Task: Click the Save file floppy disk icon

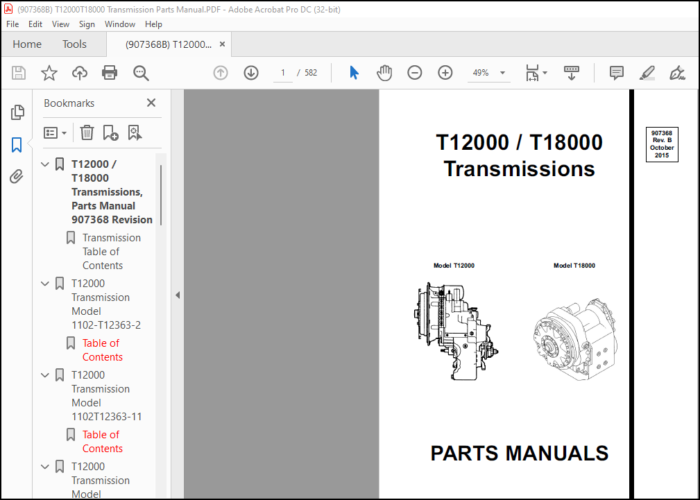Action: (x=19, y=73)
